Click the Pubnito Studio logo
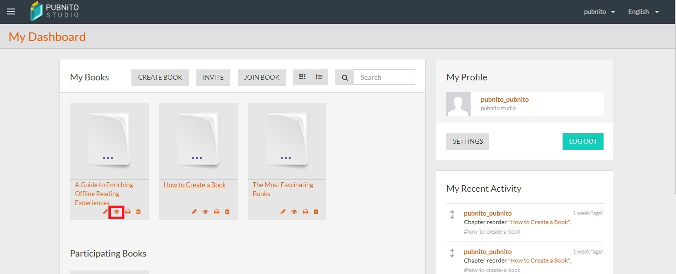 [x=54, y=11]
